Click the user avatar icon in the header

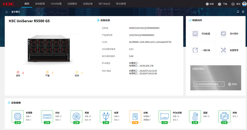pyautogui.click(x=244, y=4)
